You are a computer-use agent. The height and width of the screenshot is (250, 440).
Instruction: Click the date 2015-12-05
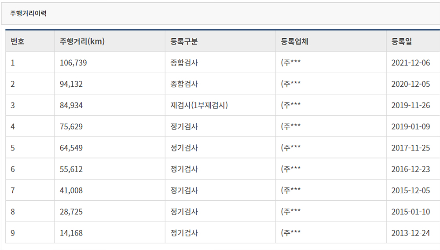411,191
